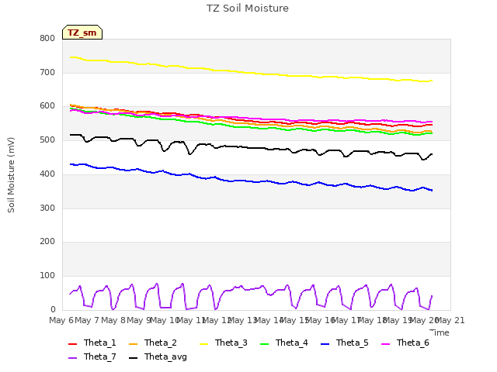Toggle Theta_3 series in legend

224,343
